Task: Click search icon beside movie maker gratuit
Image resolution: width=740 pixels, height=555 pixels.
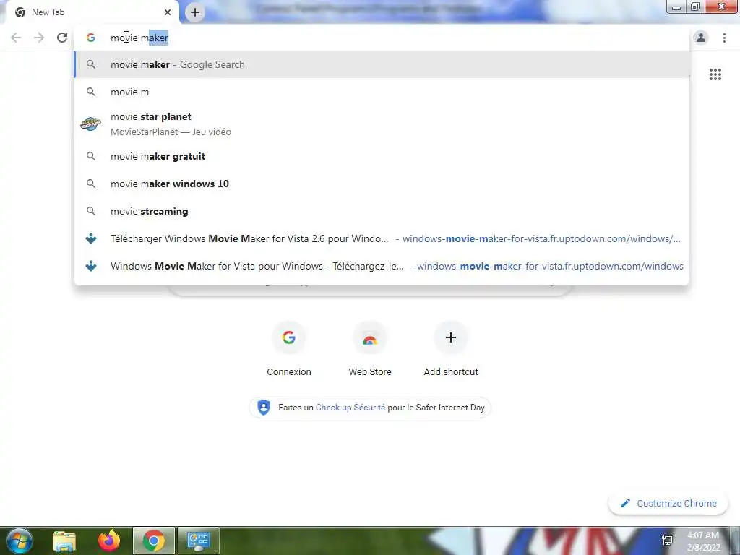Action: tap(90, 156)
